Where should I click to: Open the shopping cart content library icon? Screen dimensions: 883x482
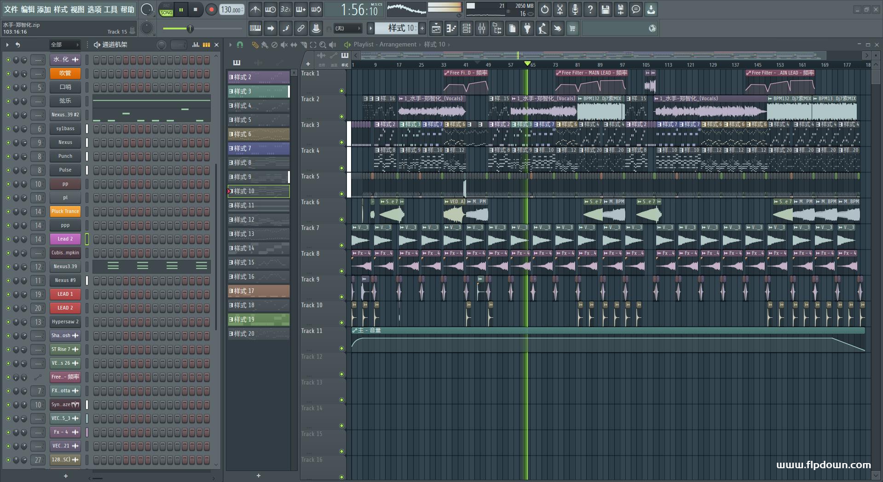click(572, 29)
